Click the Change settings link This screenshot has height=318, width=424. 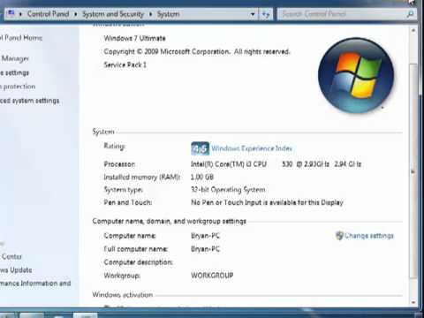pos(369,236)
